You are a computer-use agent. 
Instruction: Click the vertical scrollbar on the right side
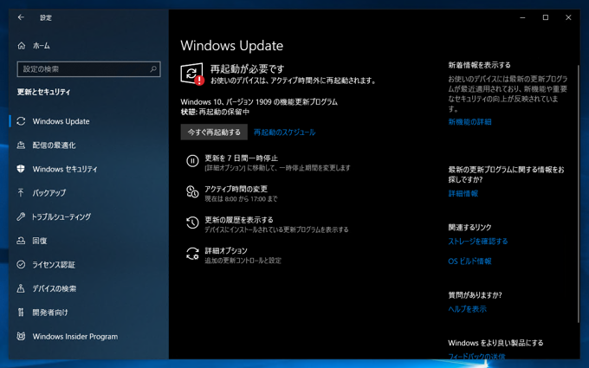pyautogui.click(x=578, y=193)
